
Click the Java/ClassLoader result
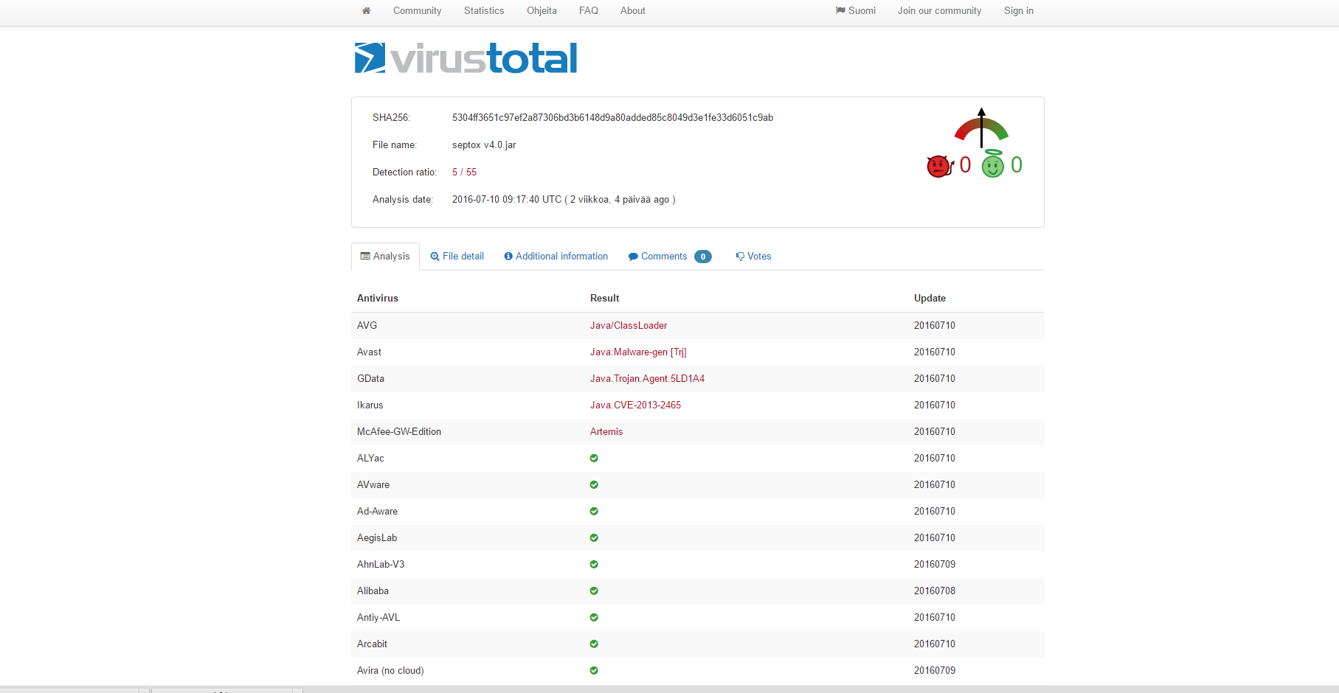[629, 326]
